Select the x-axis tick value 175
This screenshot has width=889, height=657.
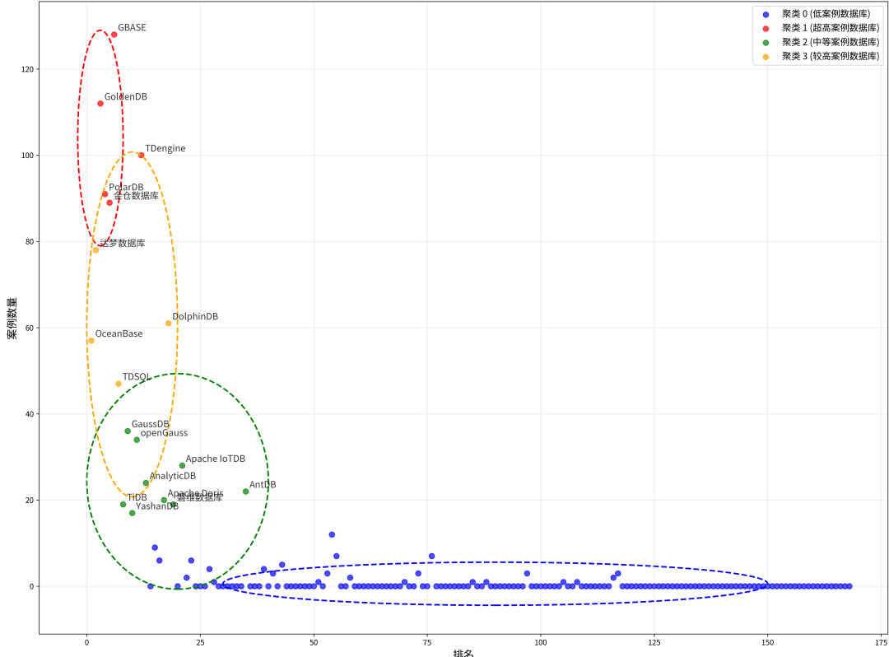click(x=881, y=642)
